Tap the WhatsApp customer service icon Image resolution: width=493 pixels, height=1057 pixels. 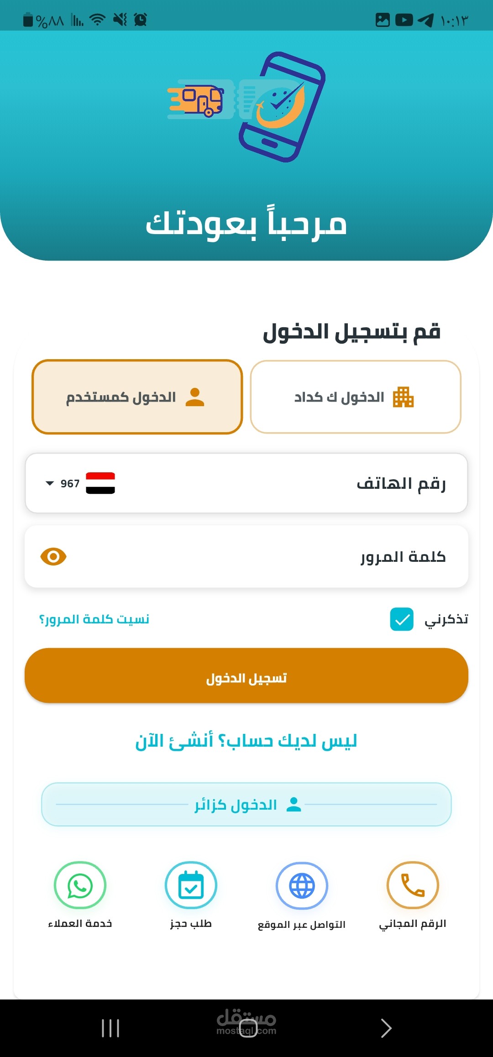click(80, 885)
